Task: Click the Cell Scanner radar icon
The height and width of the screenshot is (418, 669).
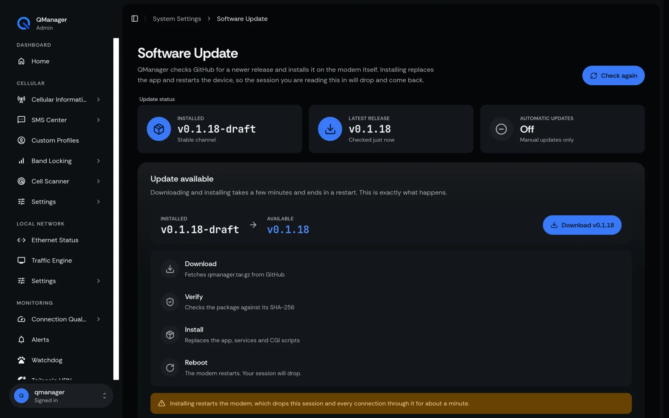Action: pyautogui.click(x=21, y=181)
